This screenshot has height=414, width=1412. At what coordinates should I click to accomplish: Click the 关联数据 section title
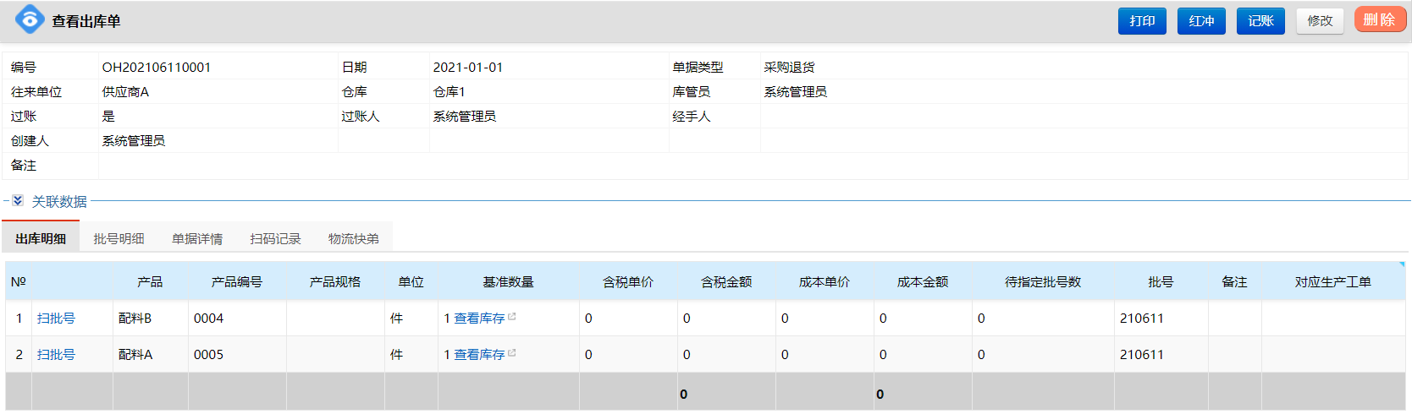tap(59, 201)
